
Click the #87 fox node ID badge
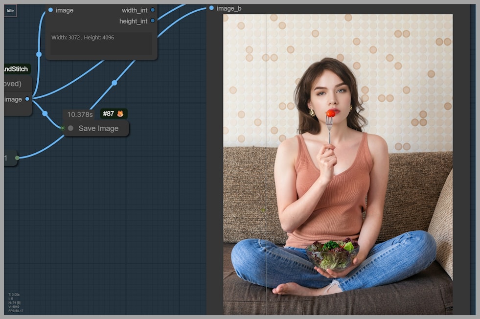tap(114, 114)
